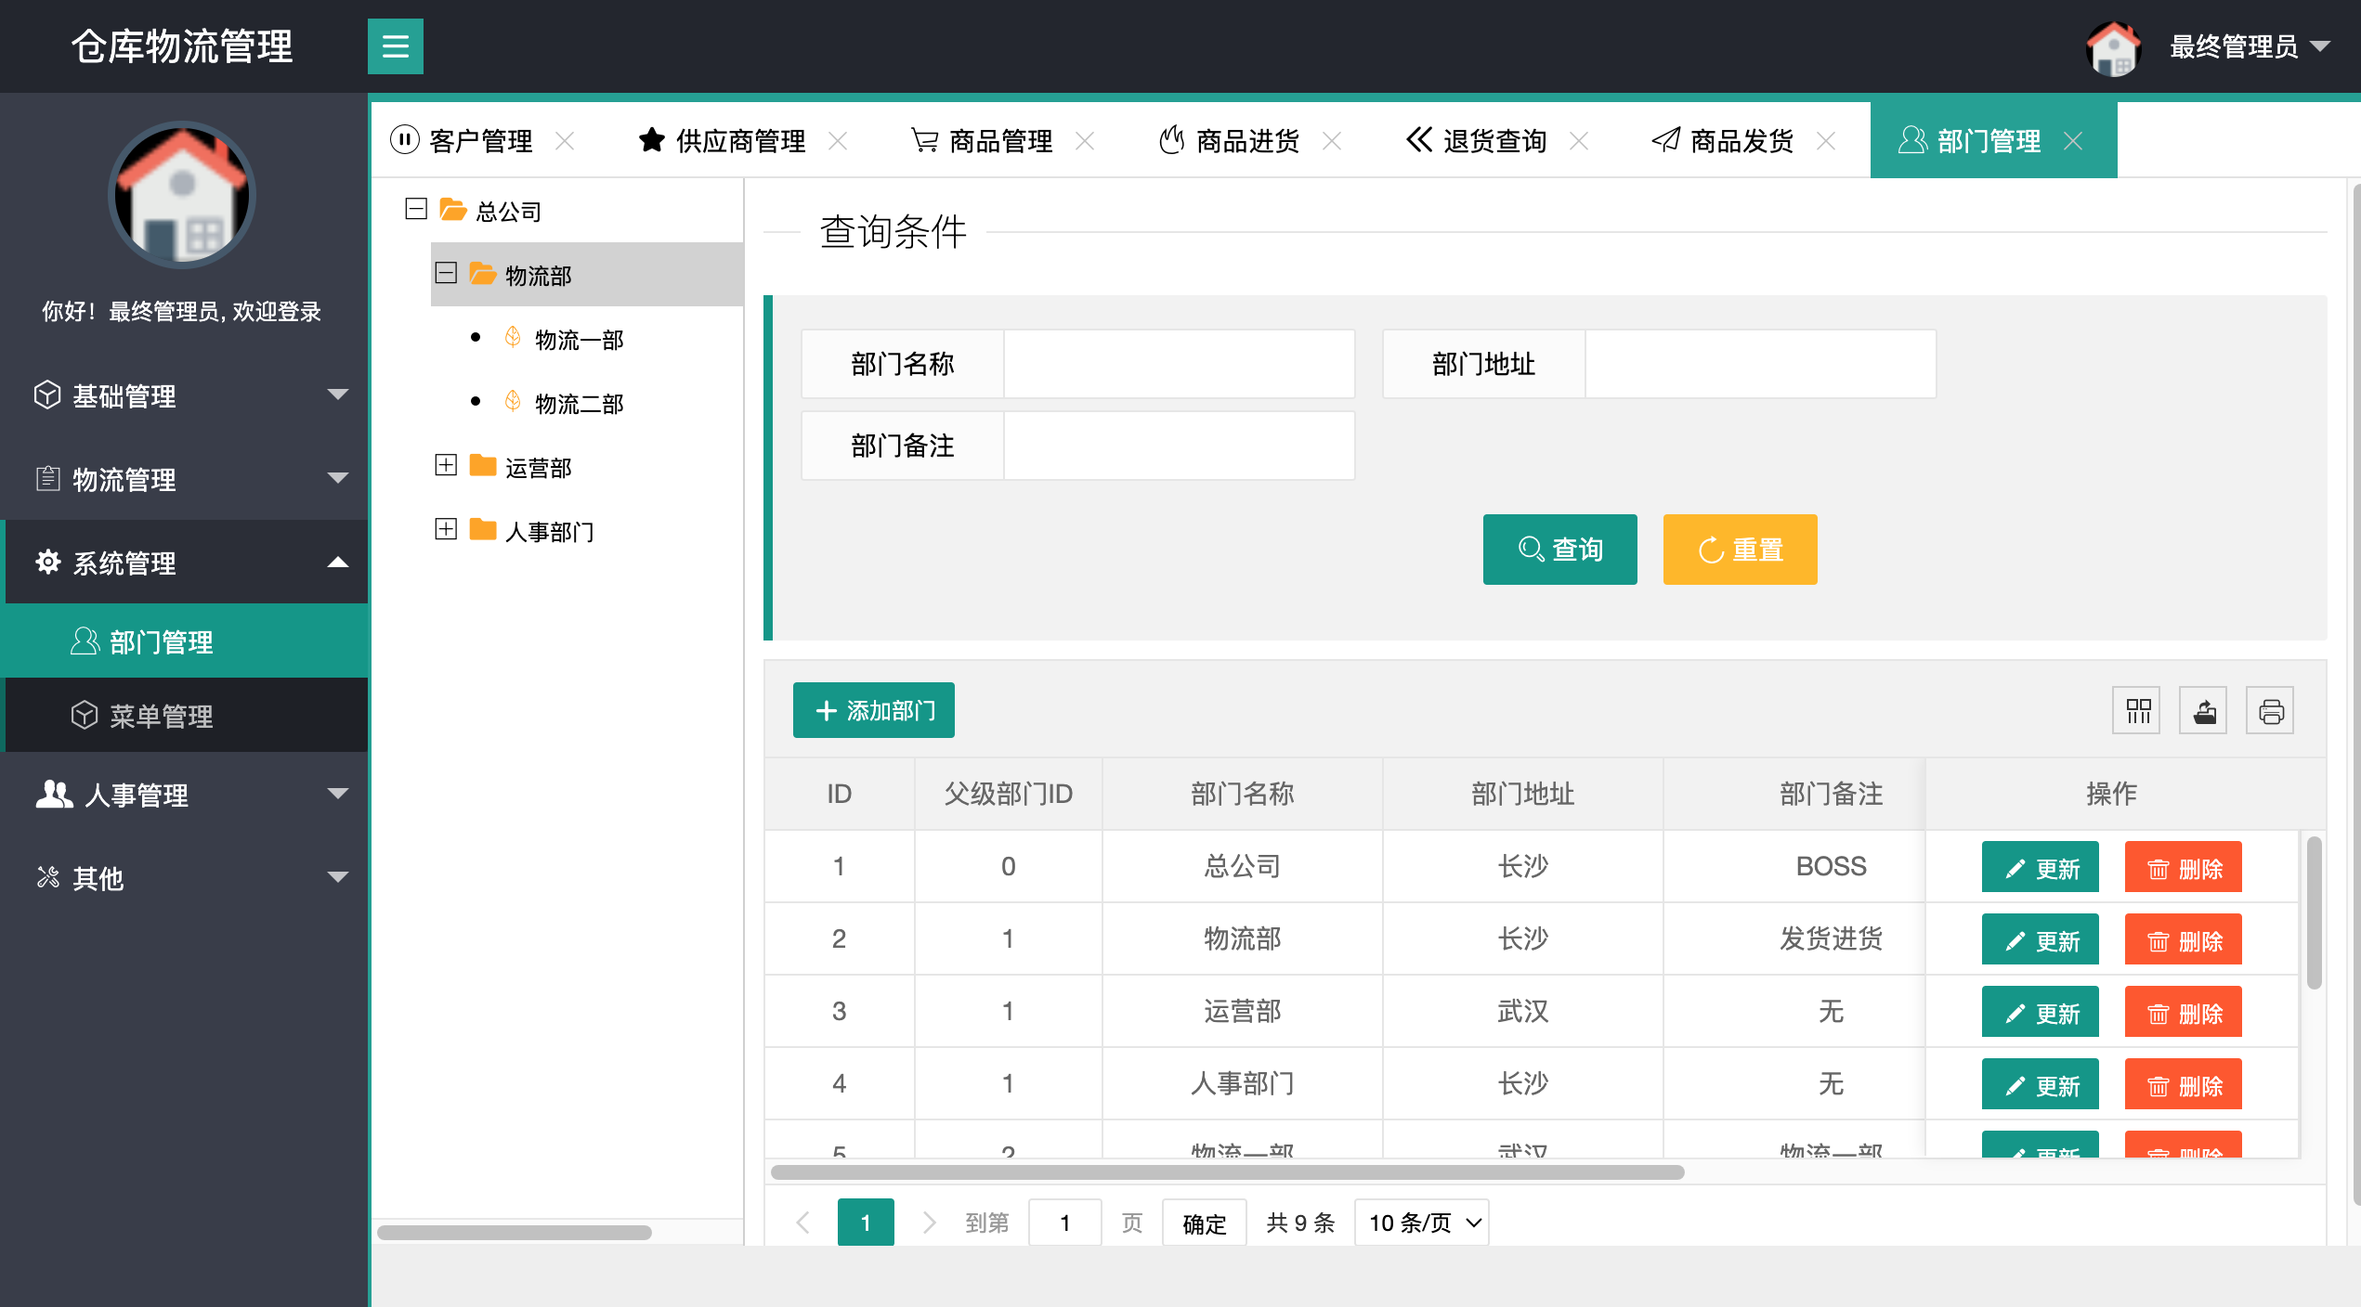This screenshot has width=2361, height=1307.
Task: Click 删除 for the 物流部 row
Action: pyautogui.click(x=2184, y=939)
